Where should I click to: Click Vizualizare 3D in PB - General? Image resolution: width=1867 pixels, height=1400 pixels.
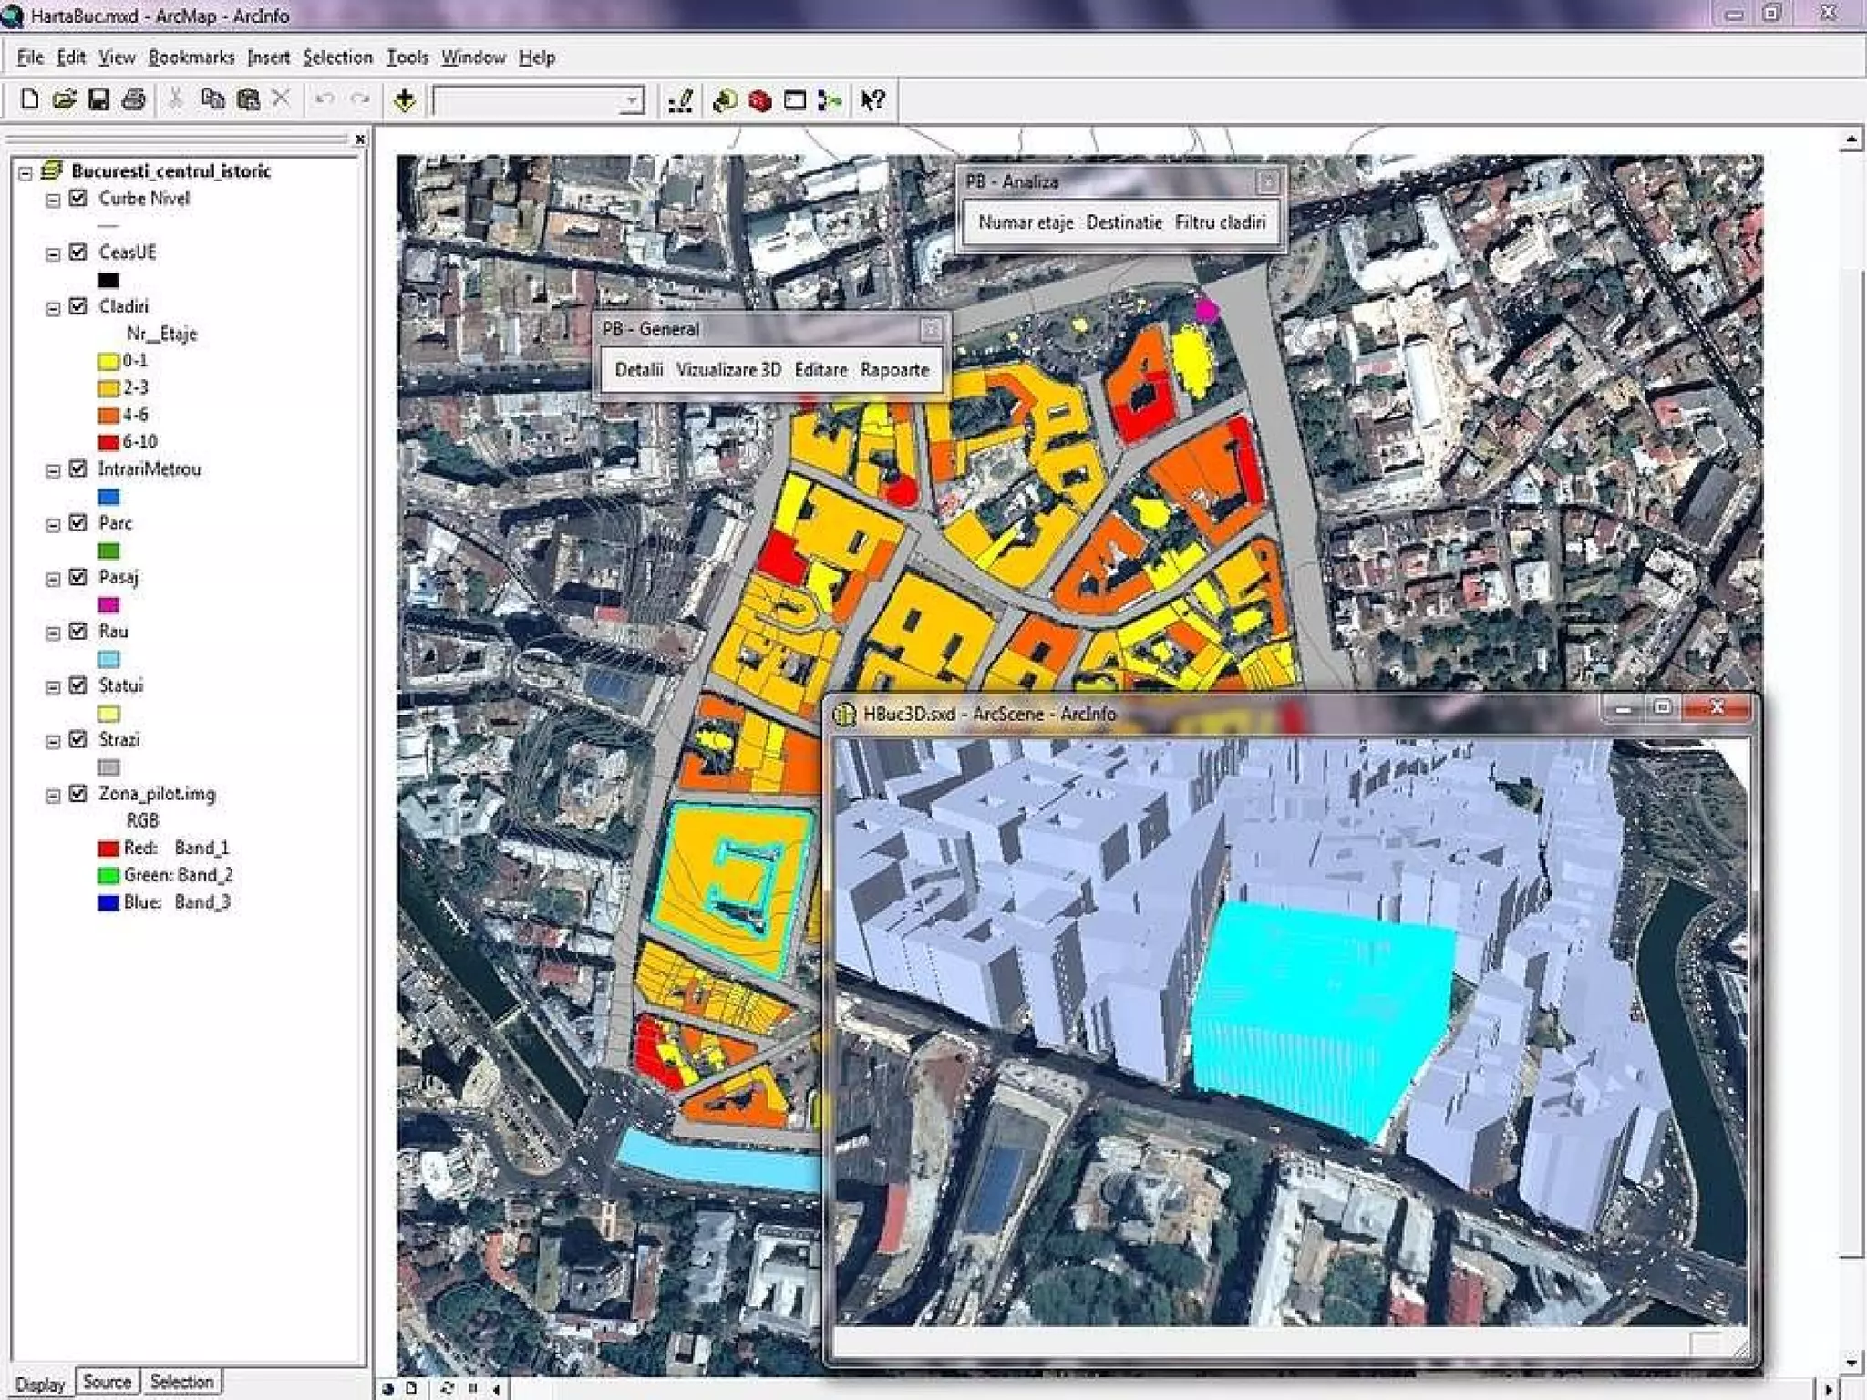click(727, 370)
